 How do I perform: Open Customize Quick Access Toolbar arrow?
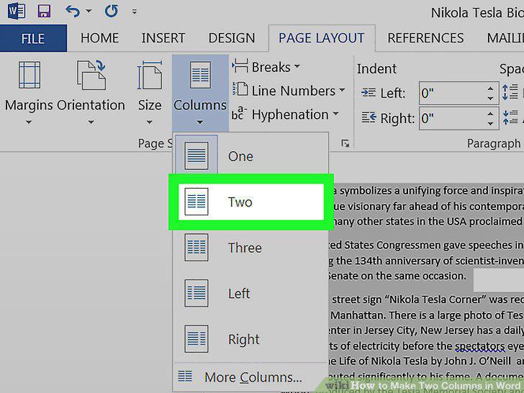pos(135,12)
